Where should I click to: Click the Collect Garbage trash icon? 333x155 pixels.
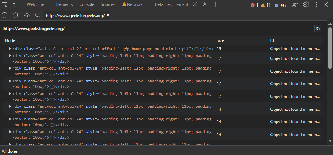click(16, 15)
